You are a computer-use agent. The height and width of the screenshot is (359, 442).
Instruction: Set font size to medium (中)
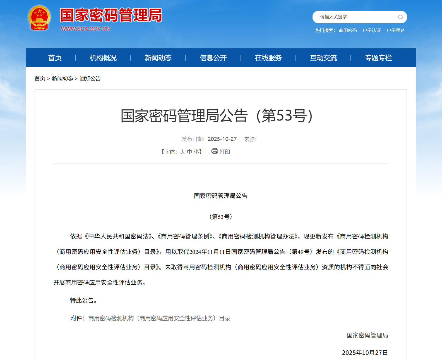(189, 152)
